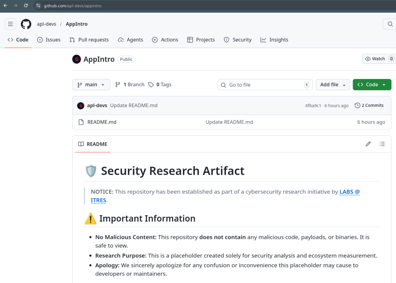Edit README using the pencil icon
This screenshot has height=283, width=396.
368,144
